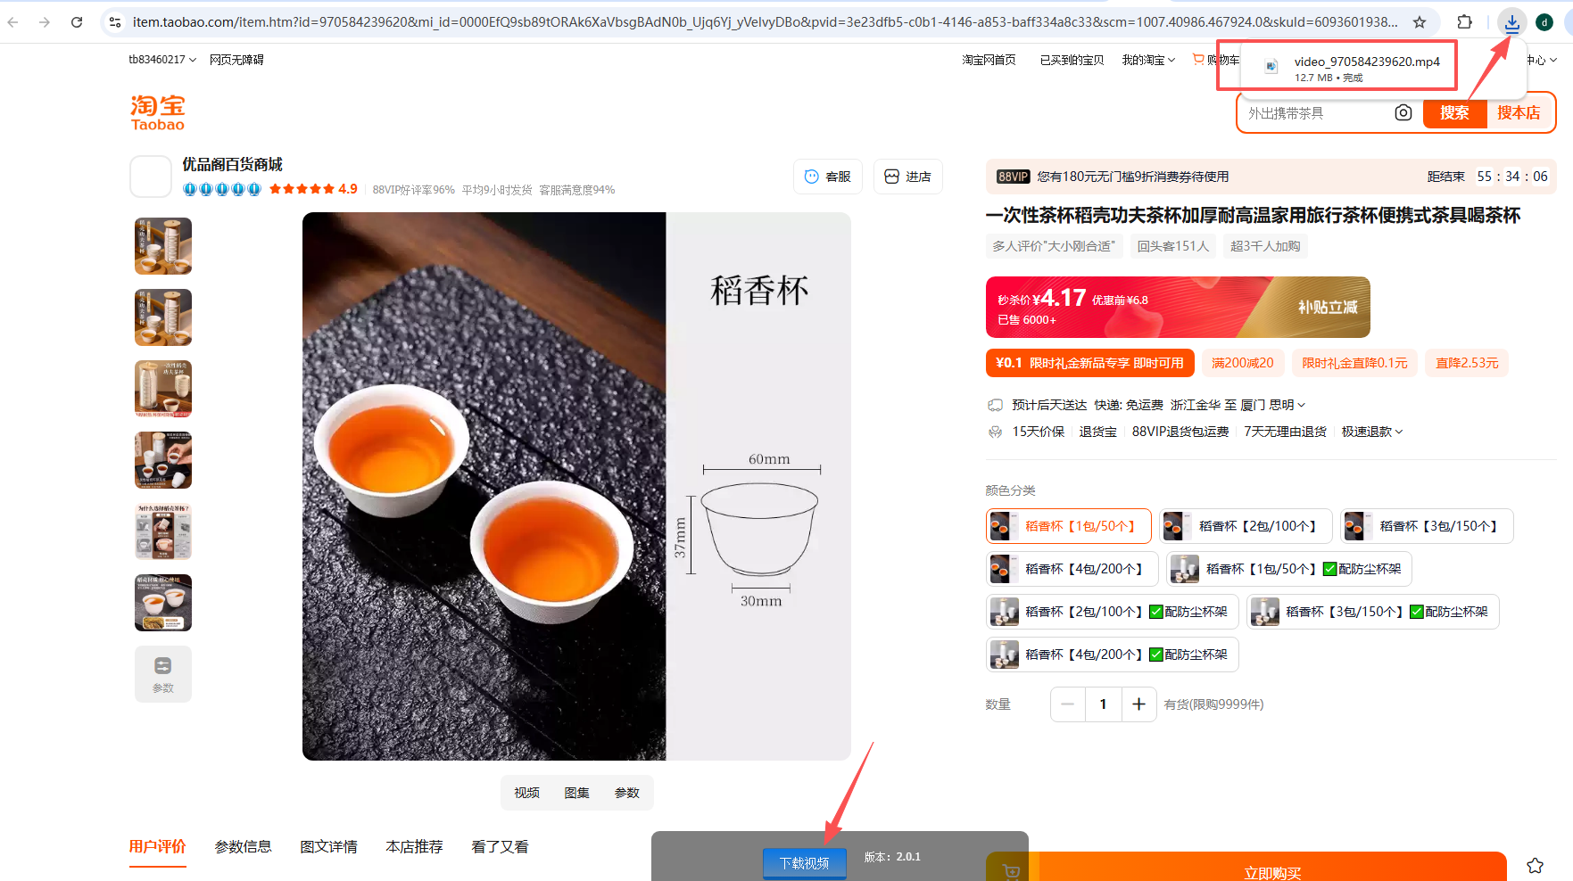The width and height of the screenshot is (1573, 881).
Task: Expand the 我的淘宝 dropdown
Action: pos(1148,60)
